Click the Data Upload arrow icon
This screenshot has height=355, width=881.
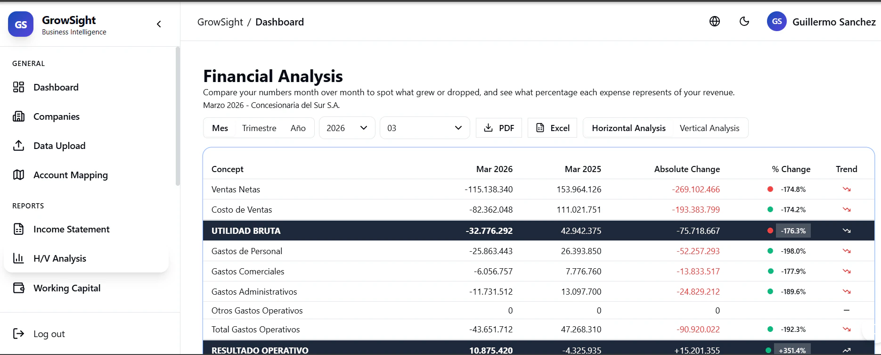coord(18,146)
